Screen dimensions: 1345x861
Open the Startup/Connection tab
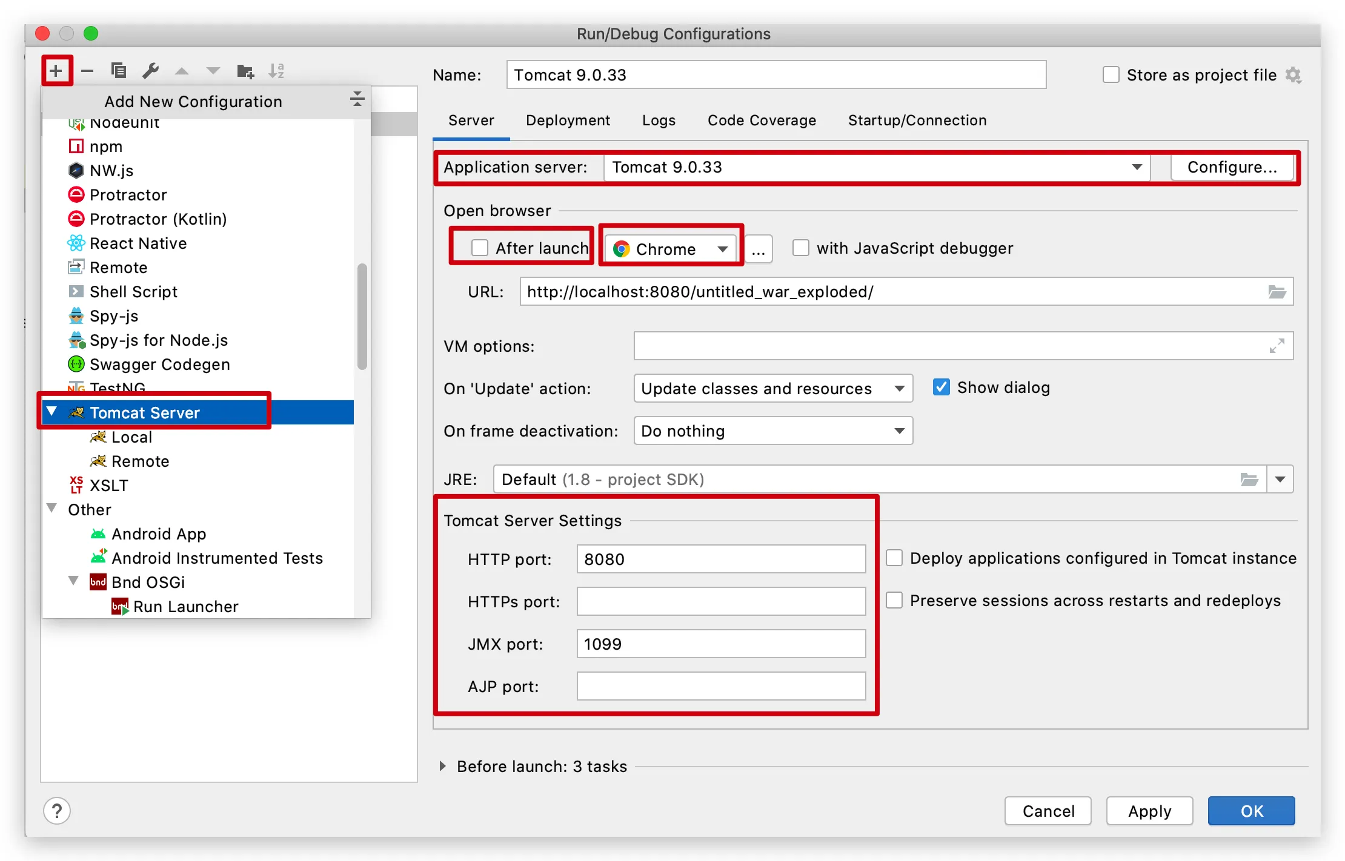click(x=917, y=120)
